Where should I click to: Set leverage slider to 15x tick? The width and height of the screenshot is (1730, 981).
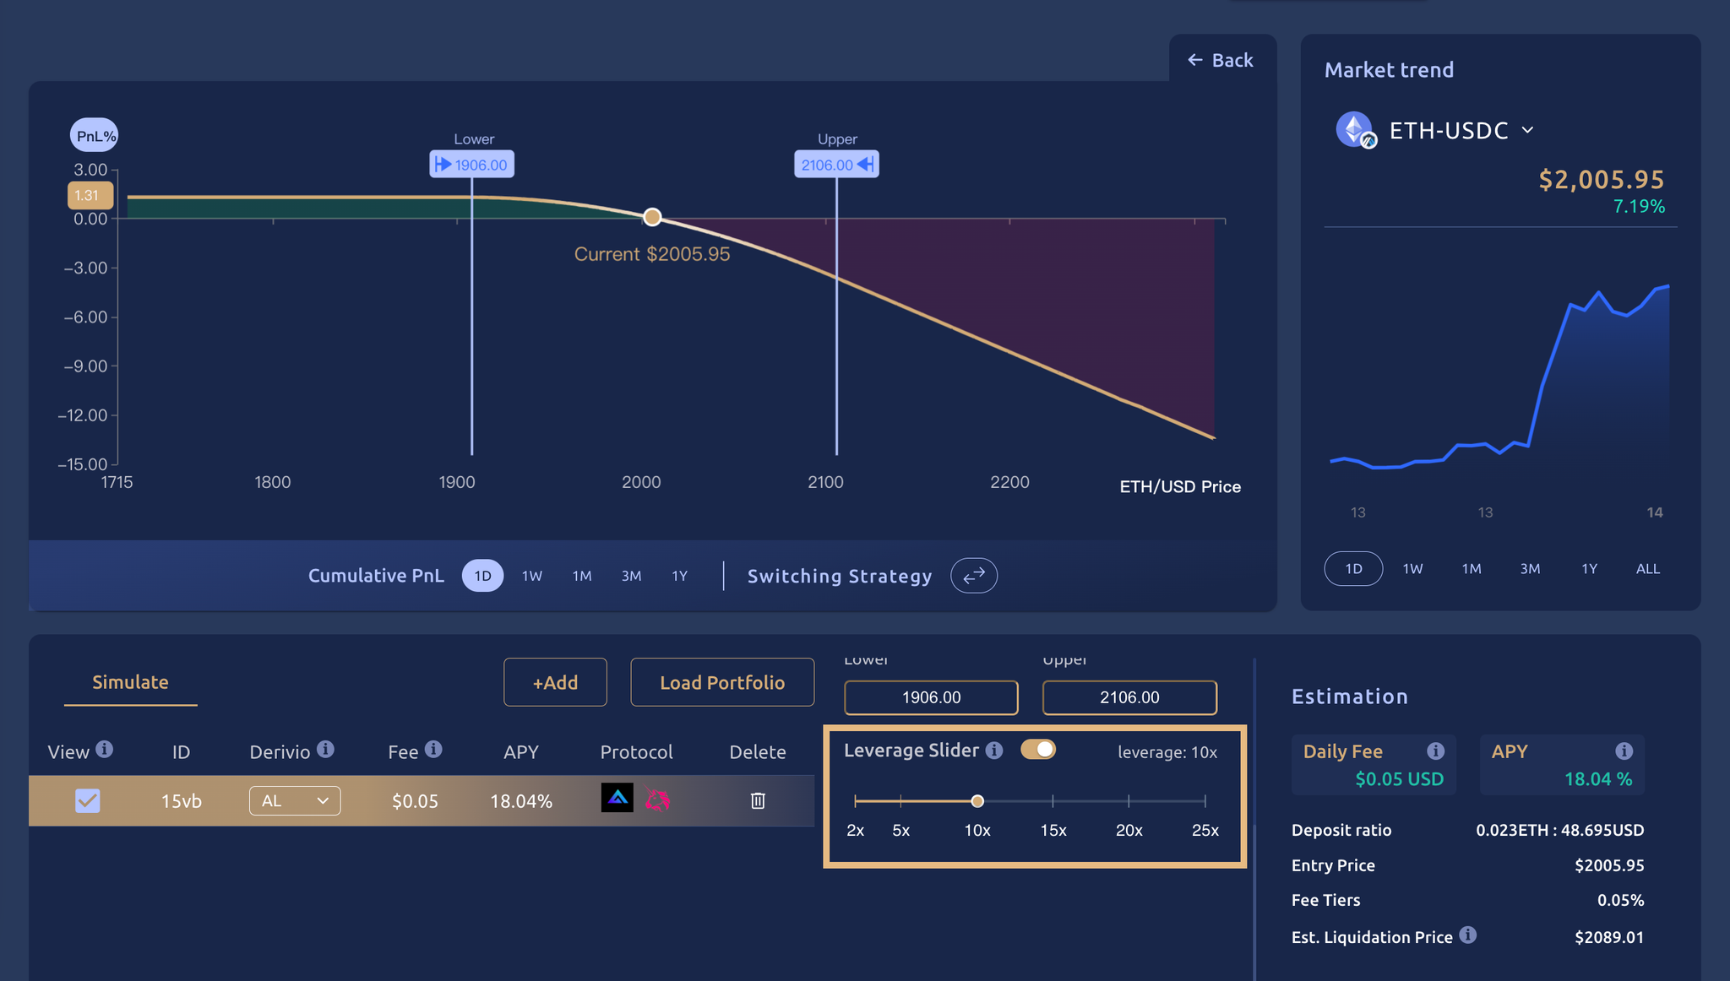(x=1053, y=800)
